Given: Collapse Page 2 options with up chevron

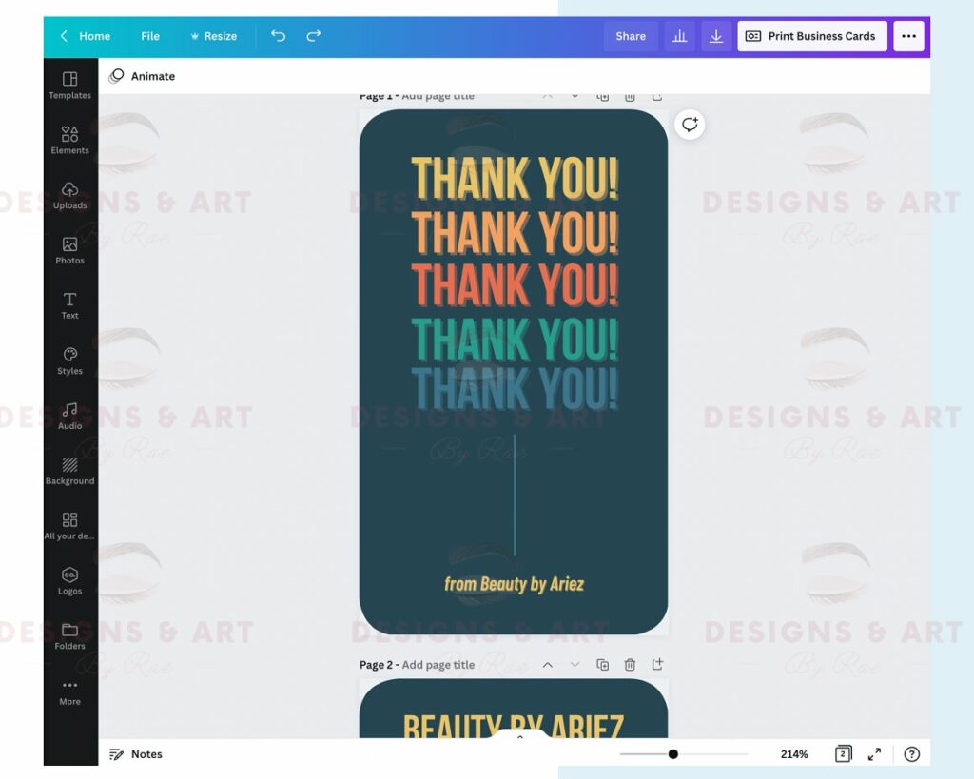Looking at the screenshot, I should [548, 665].
